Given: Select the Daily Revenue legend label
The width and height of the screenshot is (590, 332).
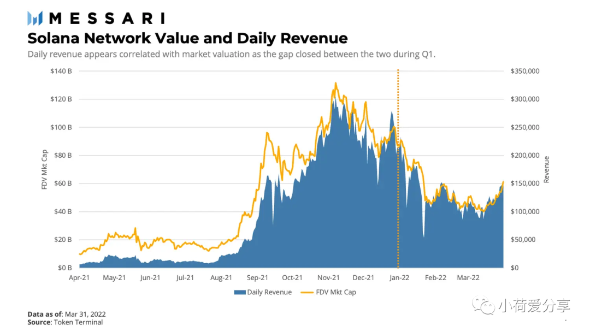Looking at the screenshot, I should click(x=269, y=292).
